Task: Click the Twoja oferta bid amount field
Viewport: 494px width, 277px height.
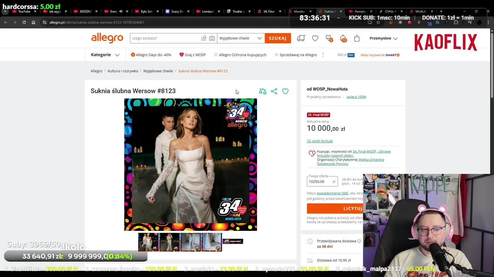Action: (x=322, y=181)
